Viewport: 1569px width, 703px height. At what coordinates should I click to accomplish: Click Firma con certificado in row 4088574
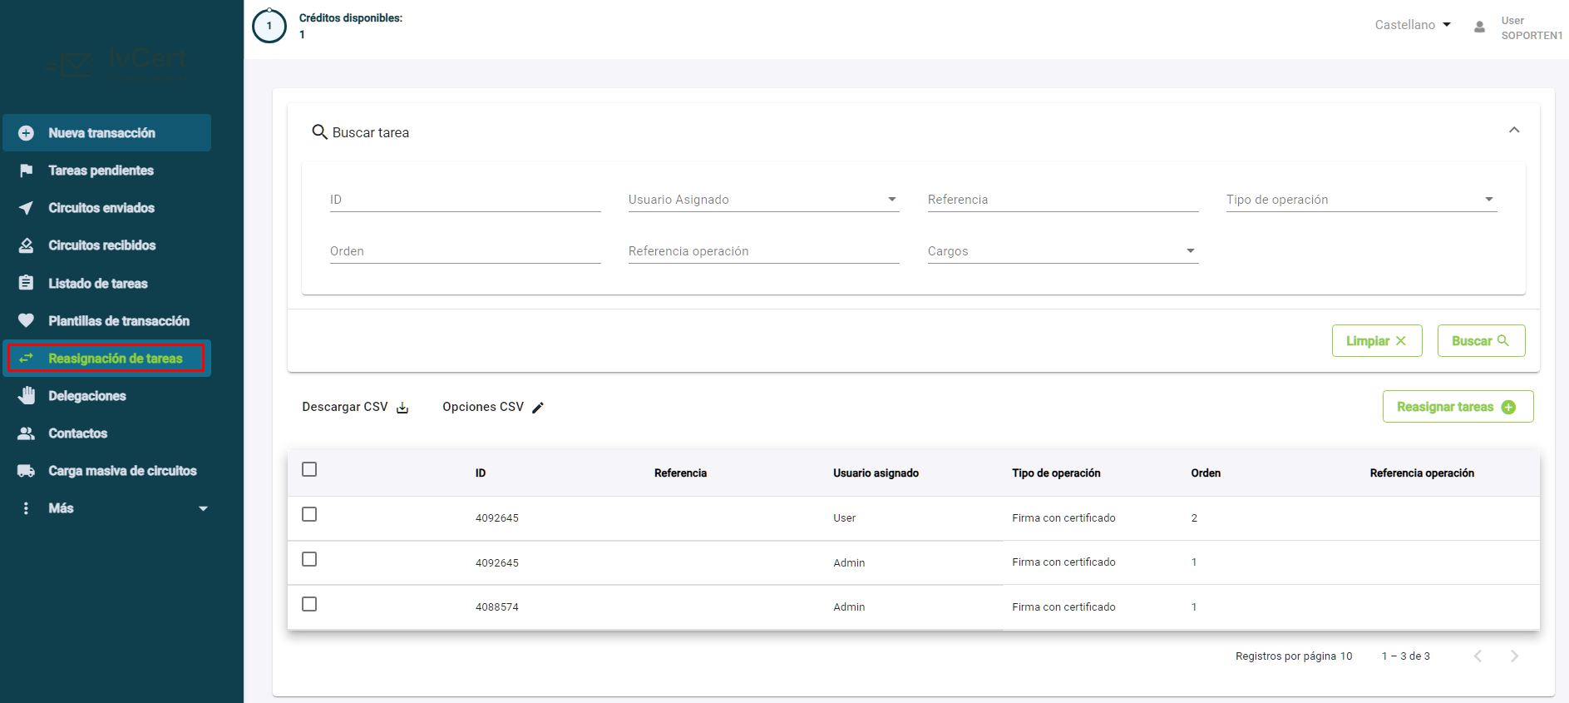click(x=1063, y=607)
